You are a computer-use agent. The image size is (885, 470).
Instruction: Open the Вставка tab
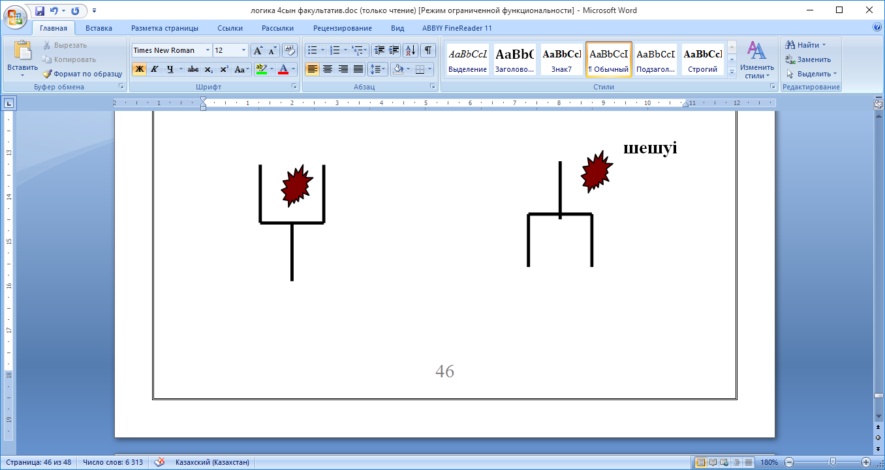click(x=99, y=28)
